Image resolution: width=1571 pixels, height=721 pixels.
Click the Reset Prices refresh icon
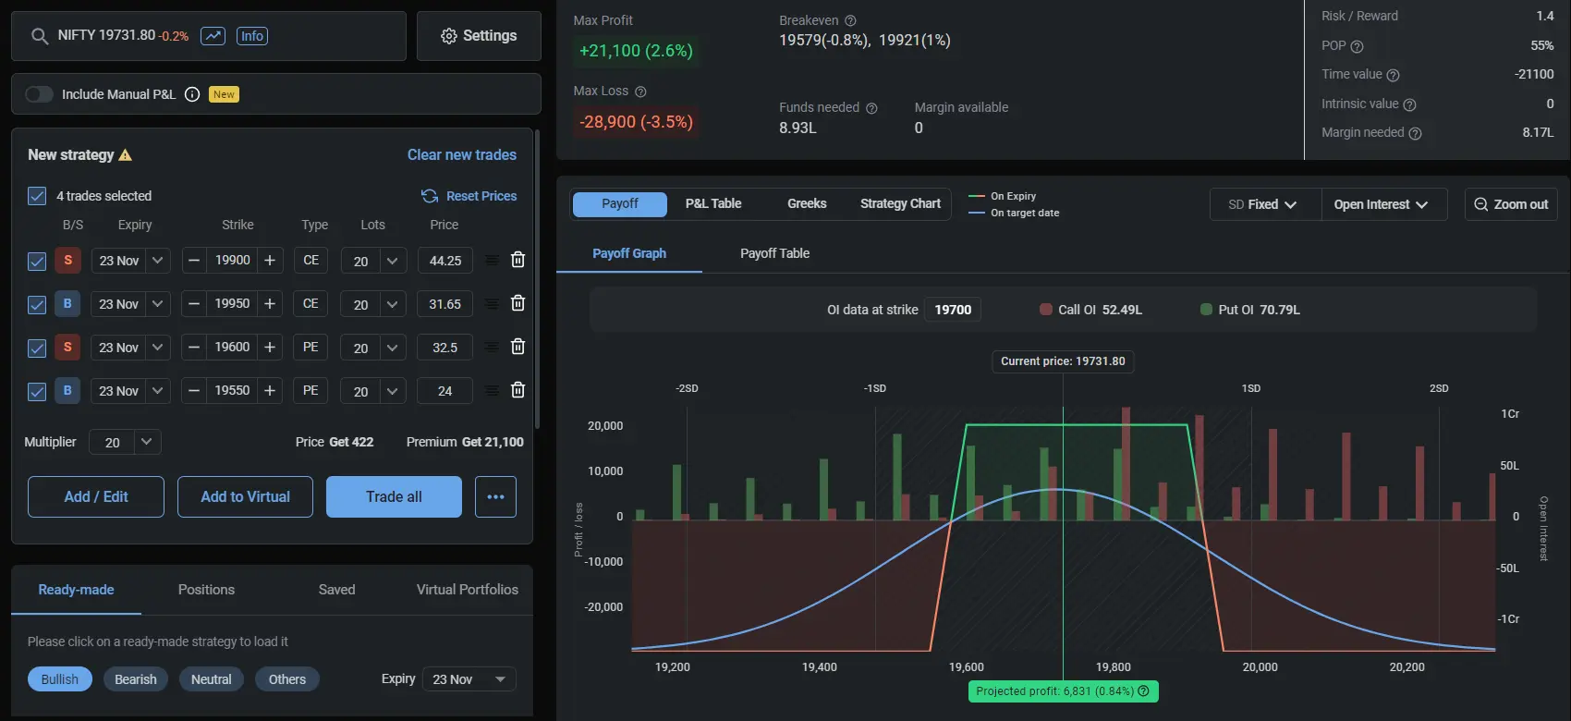pos(430,196)
